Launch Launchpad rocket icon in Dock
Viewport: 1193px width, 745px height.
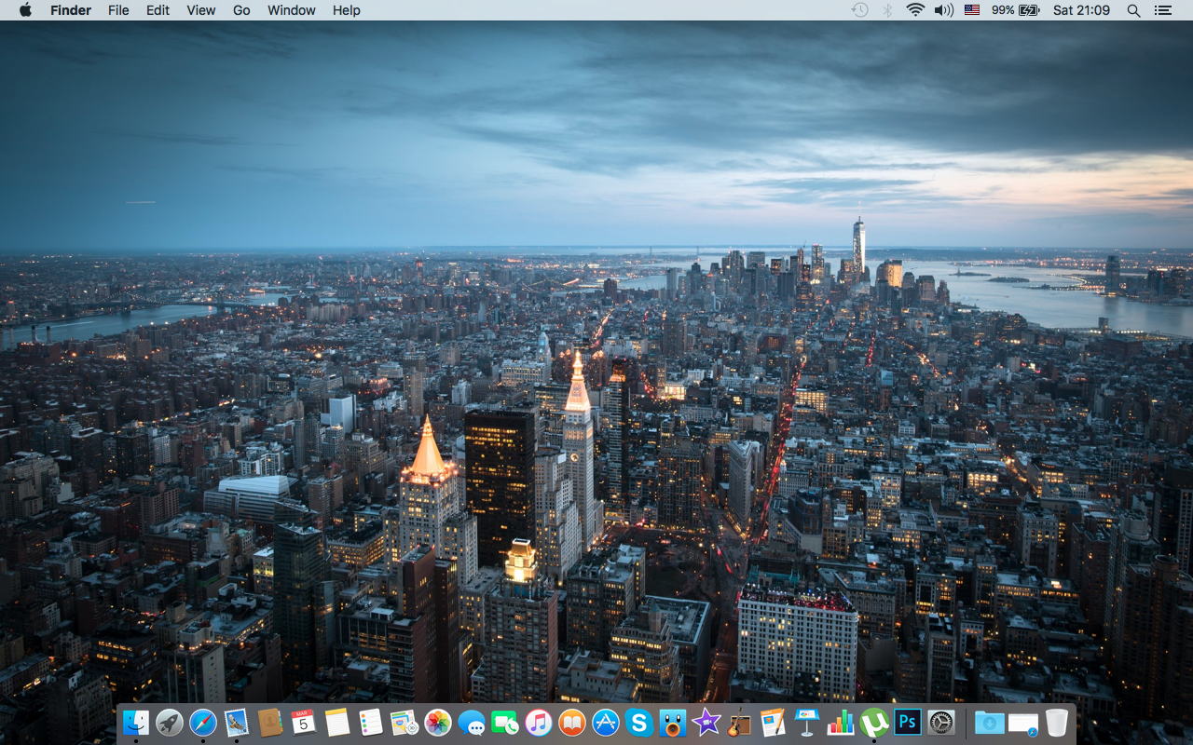point(170,722)
